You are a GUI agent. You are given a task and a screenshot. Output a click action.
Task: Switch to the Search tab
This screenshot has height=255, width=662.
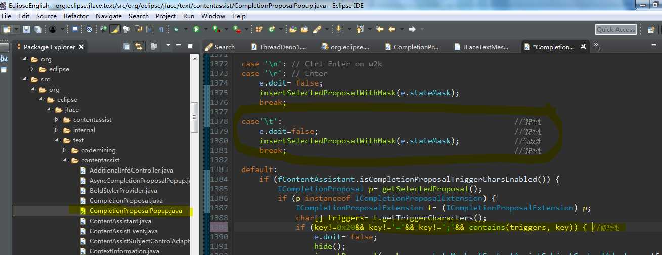[219, 47]
